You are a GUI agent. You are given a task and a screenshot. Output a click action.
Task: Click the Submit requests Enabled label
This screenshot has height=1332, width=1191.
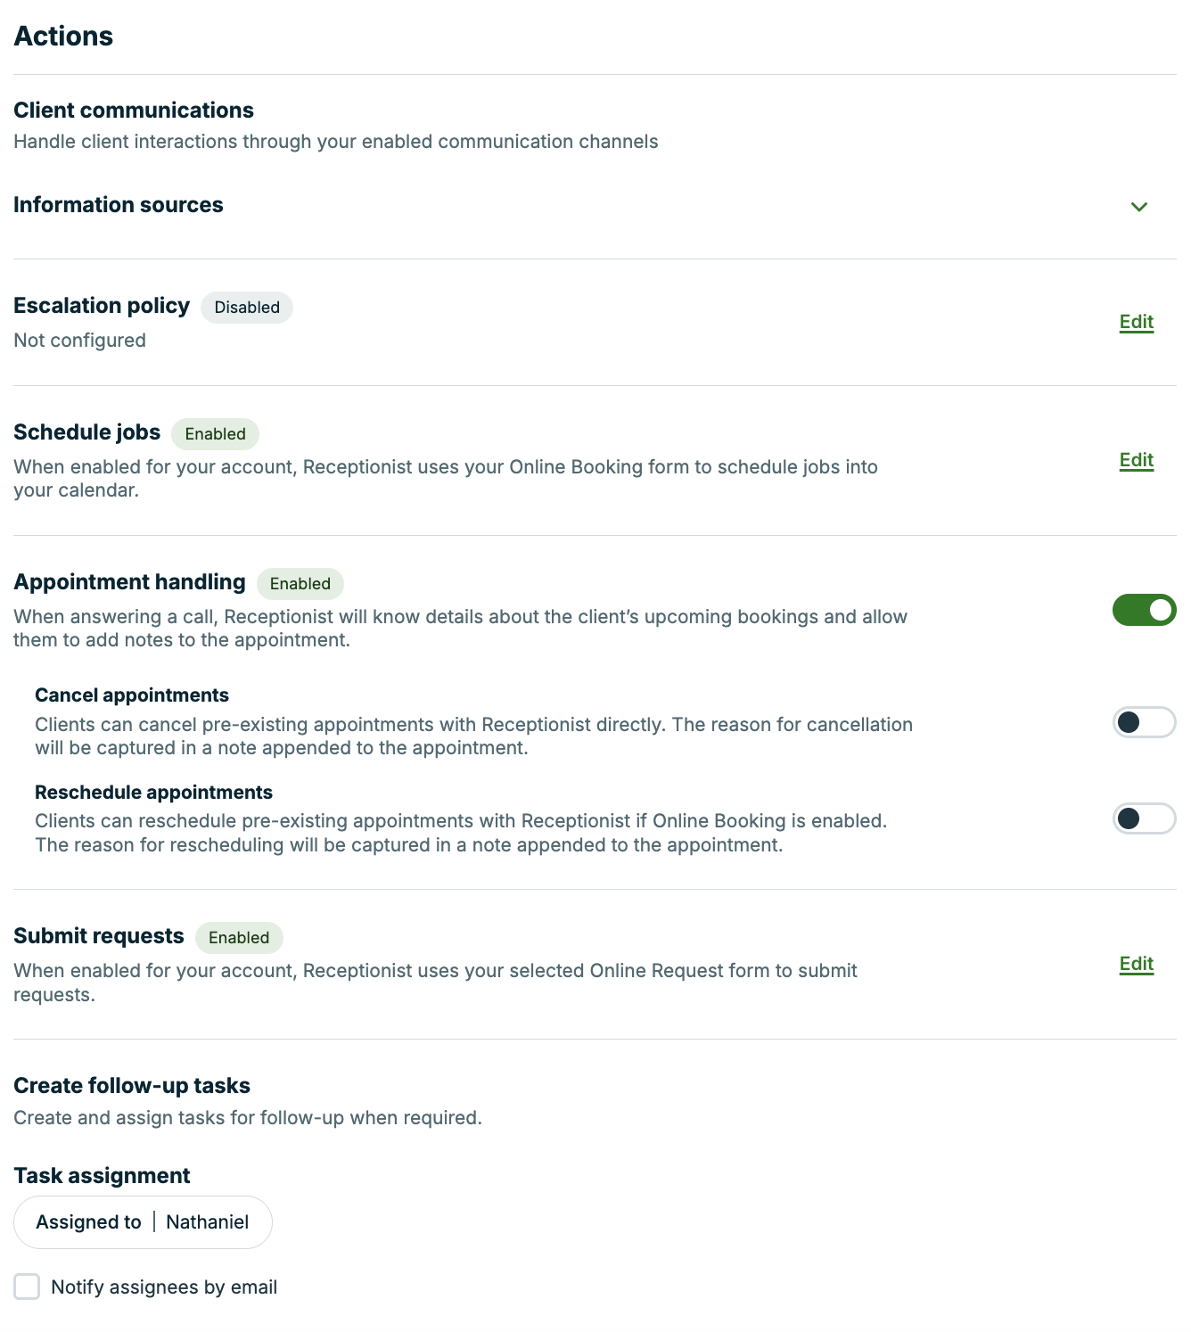coord(238,937)
